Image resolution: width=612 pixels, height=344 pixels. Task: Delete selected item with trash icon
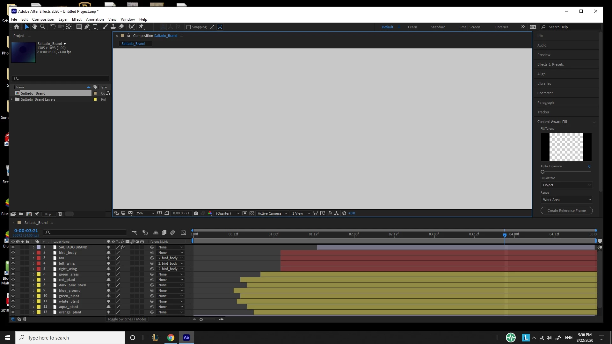(x=60, y=214)
